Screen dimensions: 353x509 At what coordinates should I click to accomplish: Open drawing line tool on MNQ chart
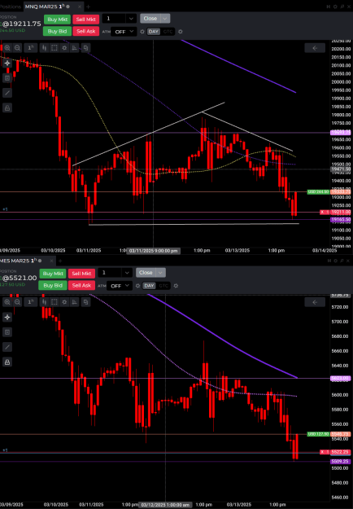7,93
